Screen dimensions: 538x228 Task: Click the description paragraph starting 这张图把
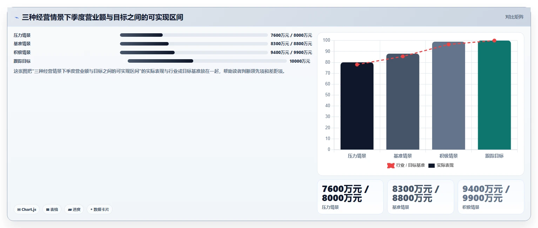tap(150, 71)
